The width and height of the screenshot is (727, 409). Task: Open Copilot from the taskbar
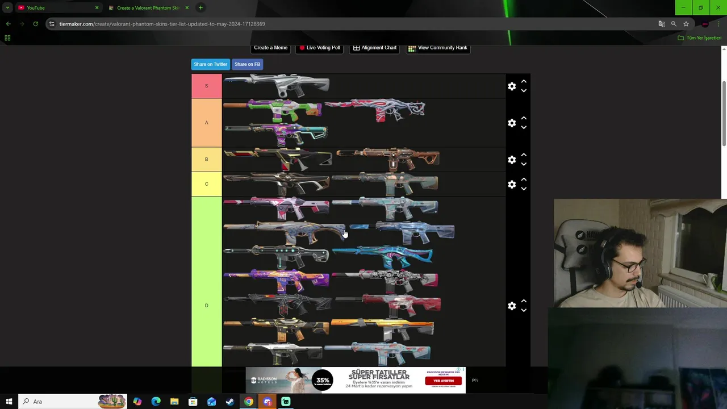click(137, 402)
